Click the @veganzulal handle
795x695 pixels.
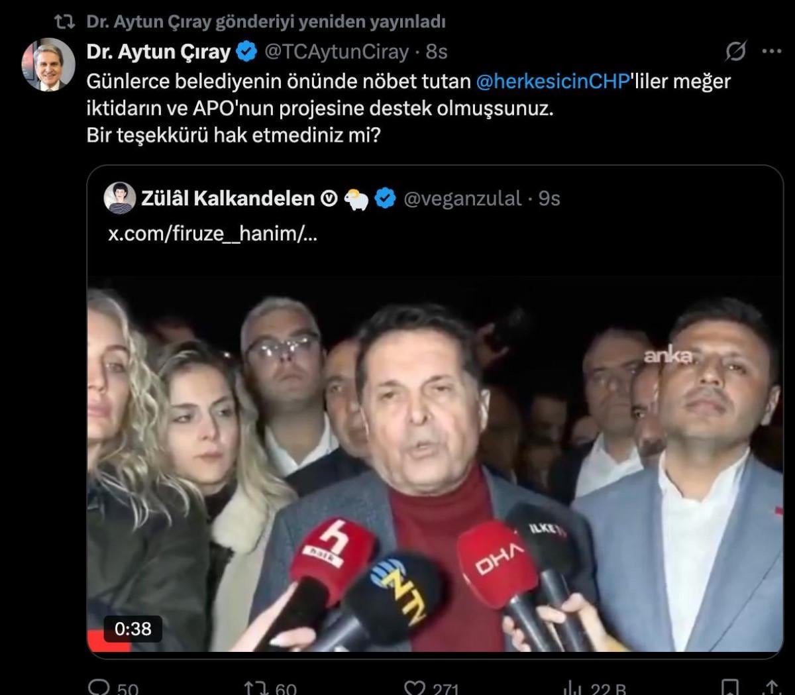pyautogui.click(x=462, y=198)
